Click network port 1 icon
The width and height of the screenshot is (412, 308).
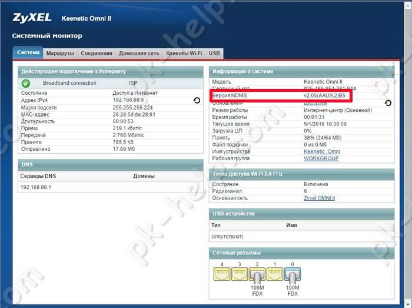click(275, 274)
